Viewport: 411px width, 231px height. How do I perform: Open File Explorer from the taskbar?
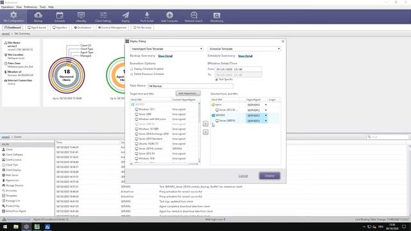click(x=16, y=227)
